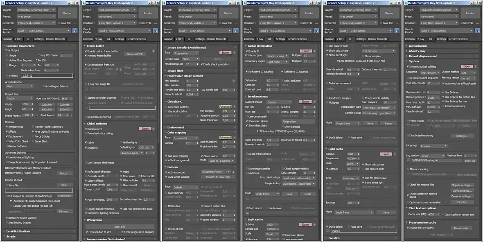
Task: Open Output Size dropdown showing Custom
Action: tap(19, 98)
